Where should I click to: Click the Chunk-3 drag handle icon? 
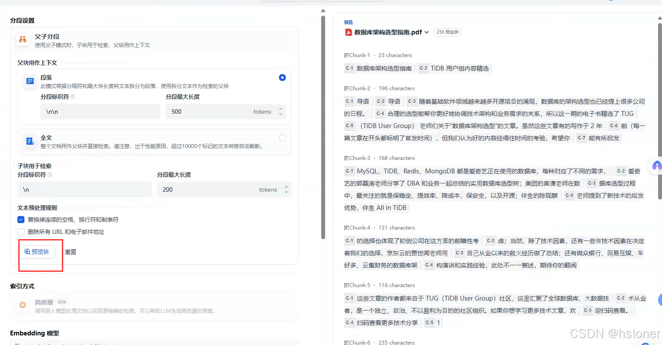(x=346, y=158)
